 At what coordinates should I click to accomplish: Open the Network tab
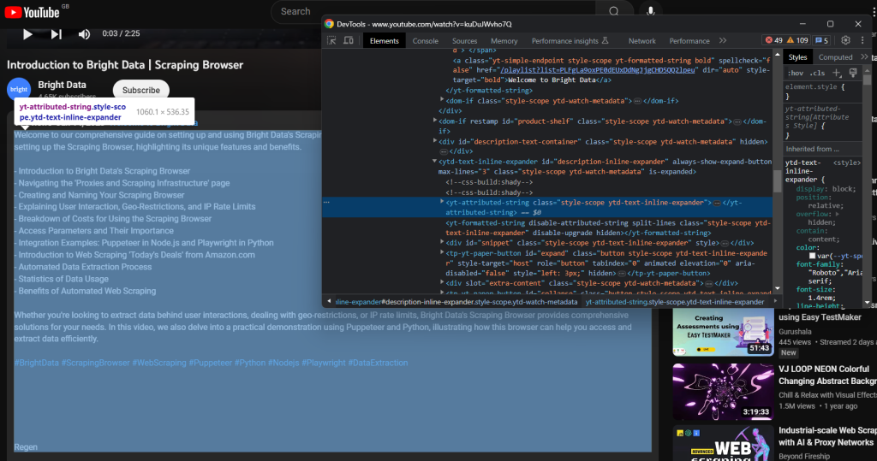point(641,41)
